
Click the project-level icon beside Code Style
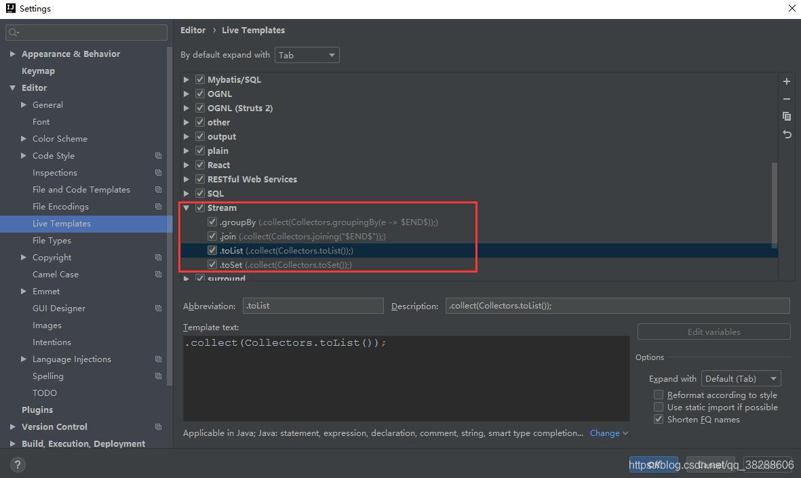click(x=158, y=156)
